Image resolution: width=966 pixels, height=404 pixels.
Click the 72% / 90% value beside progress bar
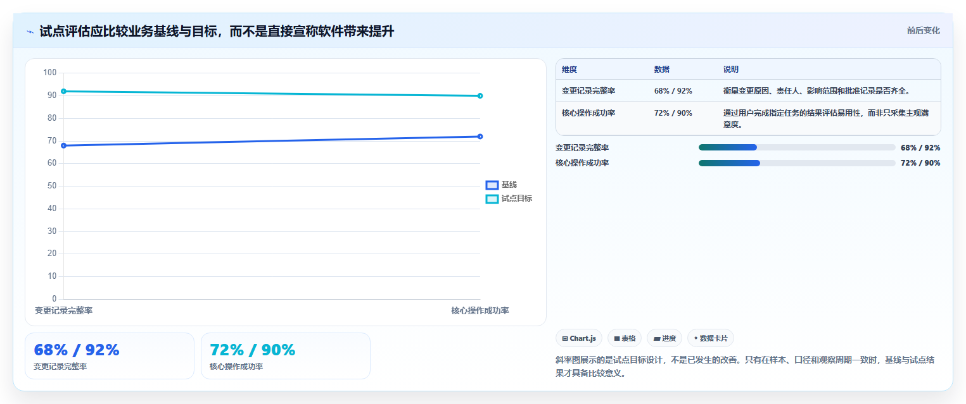pyautogui.click(x=920, y=163)
